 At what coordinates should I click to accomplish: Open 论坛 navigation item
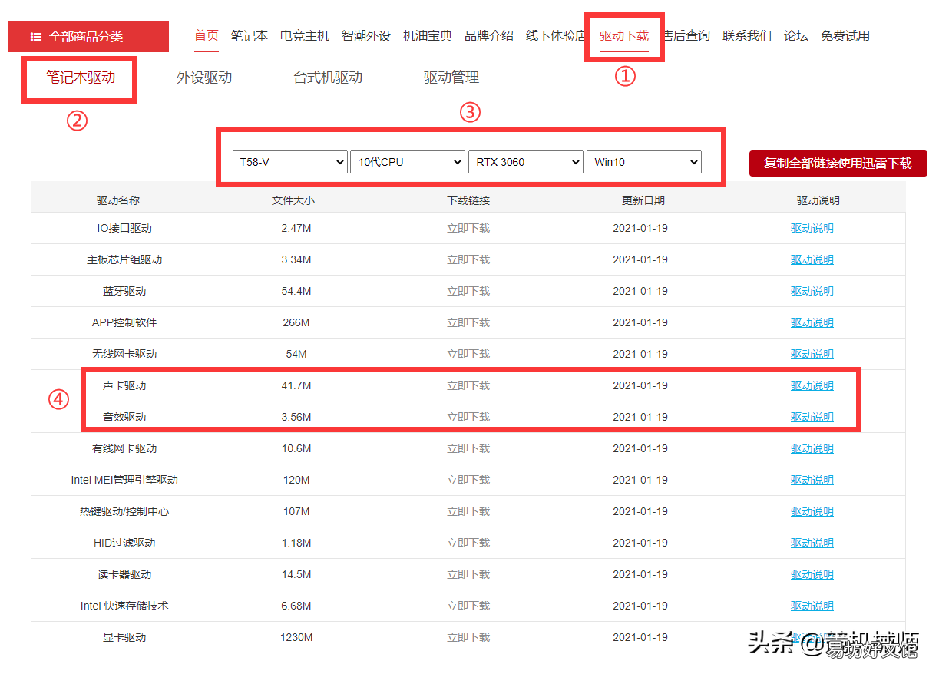796,35
